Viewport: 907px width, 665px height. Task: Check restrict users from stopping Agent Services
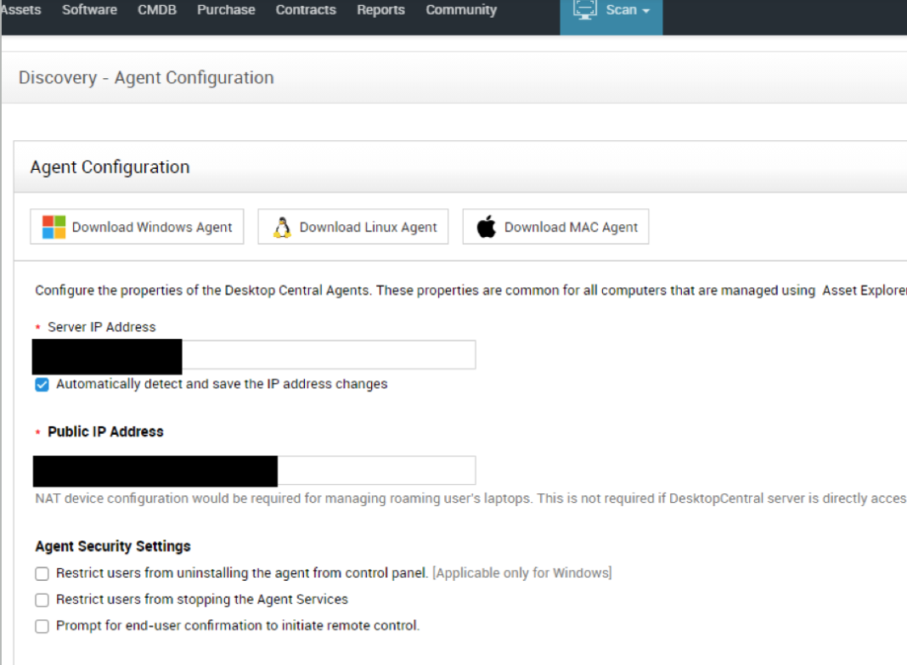[x=42, y=600]
